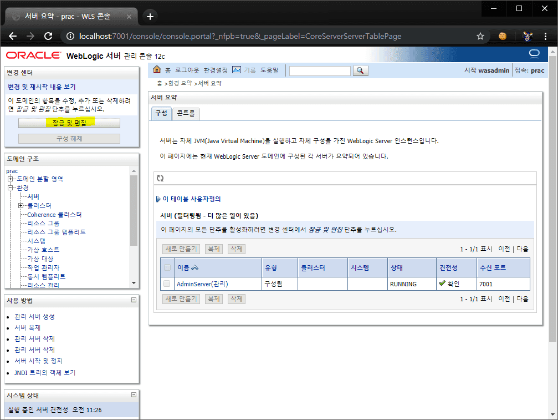Click the console search input field
Viewport: 558px width, 420px height.
click(x=320, y=71)
